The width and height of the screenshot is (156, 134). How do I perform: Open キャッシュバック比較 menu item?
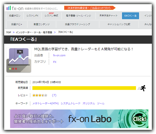pos(119,24)
